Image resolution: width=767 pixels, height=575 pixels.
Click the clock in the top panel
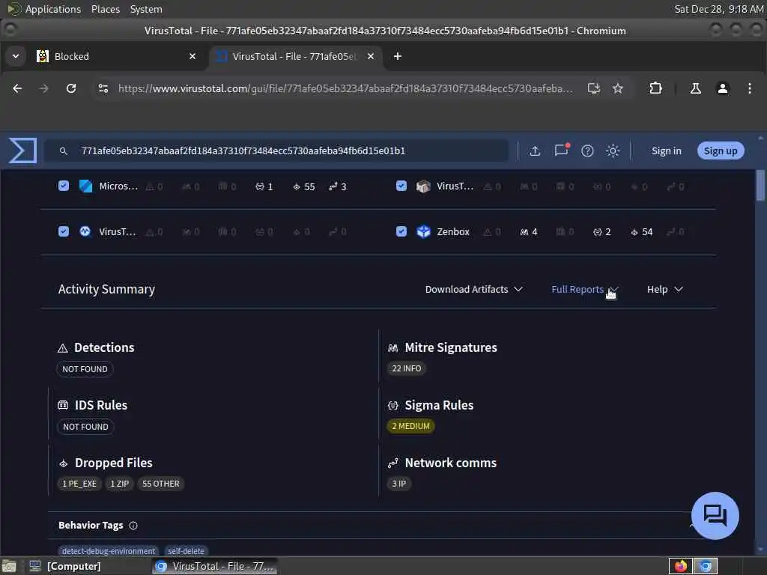[x=718, y=9]
